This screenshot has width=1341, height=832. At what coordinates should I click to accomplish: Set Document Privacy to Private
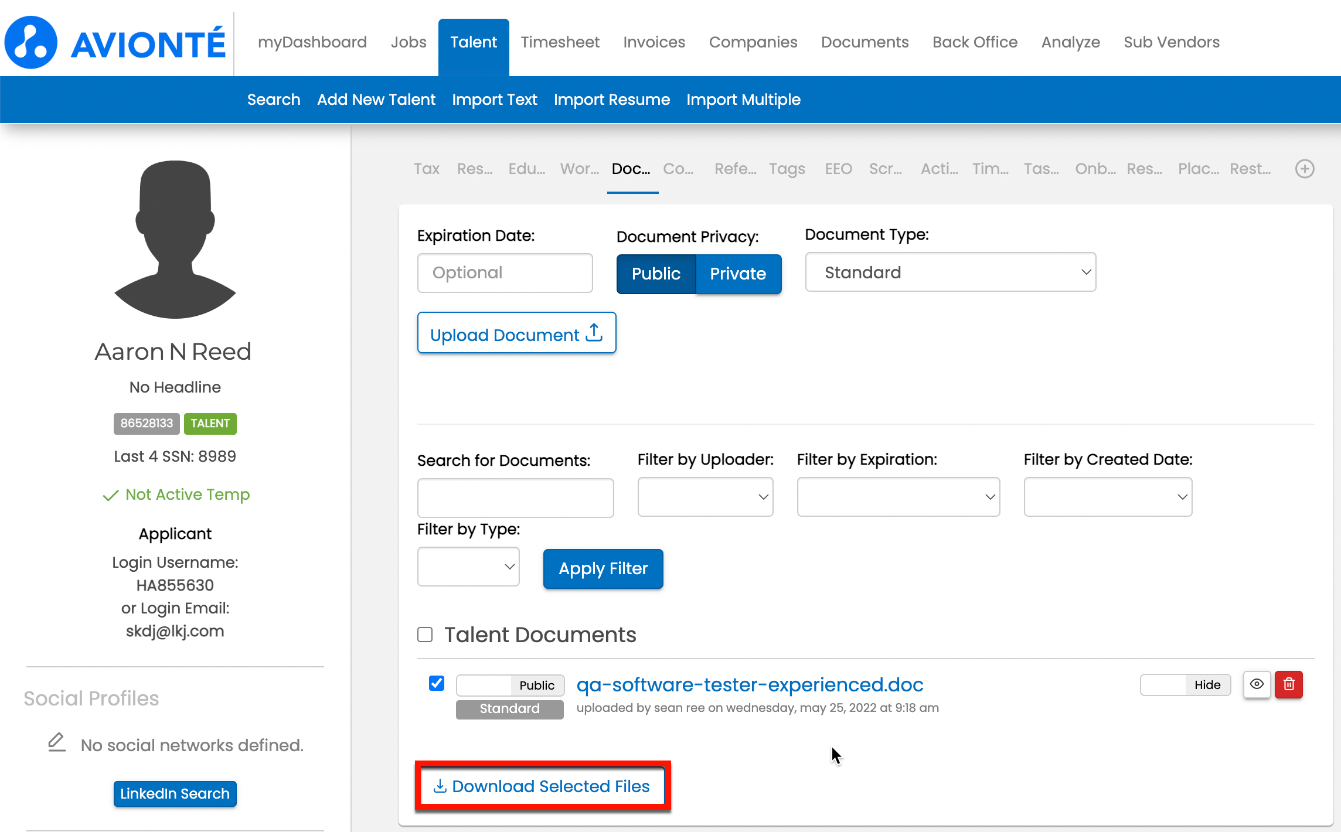click(x=738, y=274)
